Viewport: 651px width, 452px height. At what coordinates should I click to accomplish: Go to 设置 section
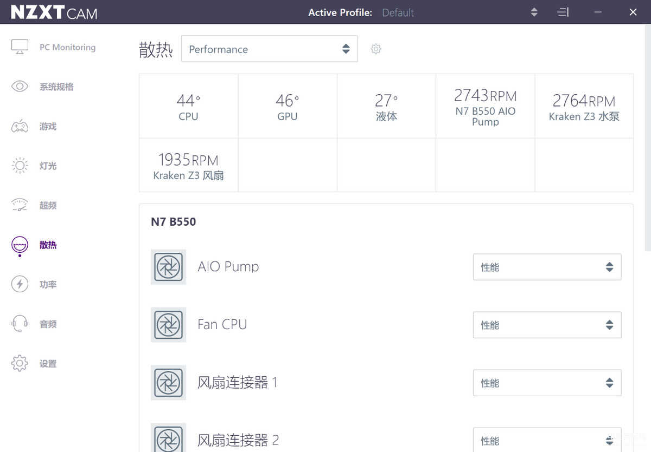click(x=48, y=363)
